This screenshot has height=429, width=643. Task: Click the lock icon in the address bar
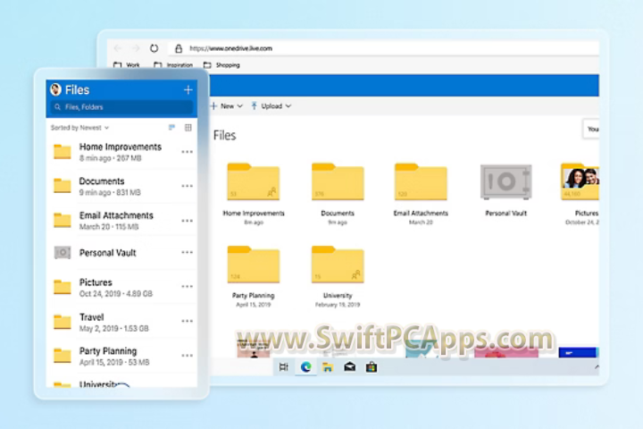(179, 48)
